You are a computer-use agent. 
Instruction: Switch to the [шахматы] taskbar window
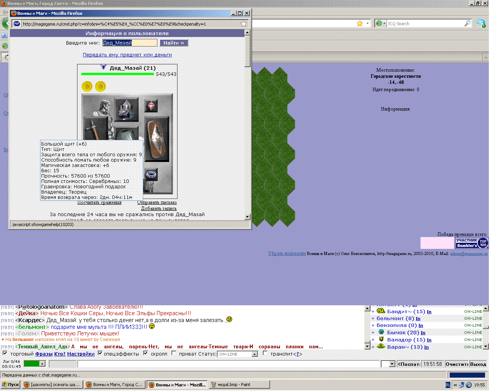pos(52,385)
